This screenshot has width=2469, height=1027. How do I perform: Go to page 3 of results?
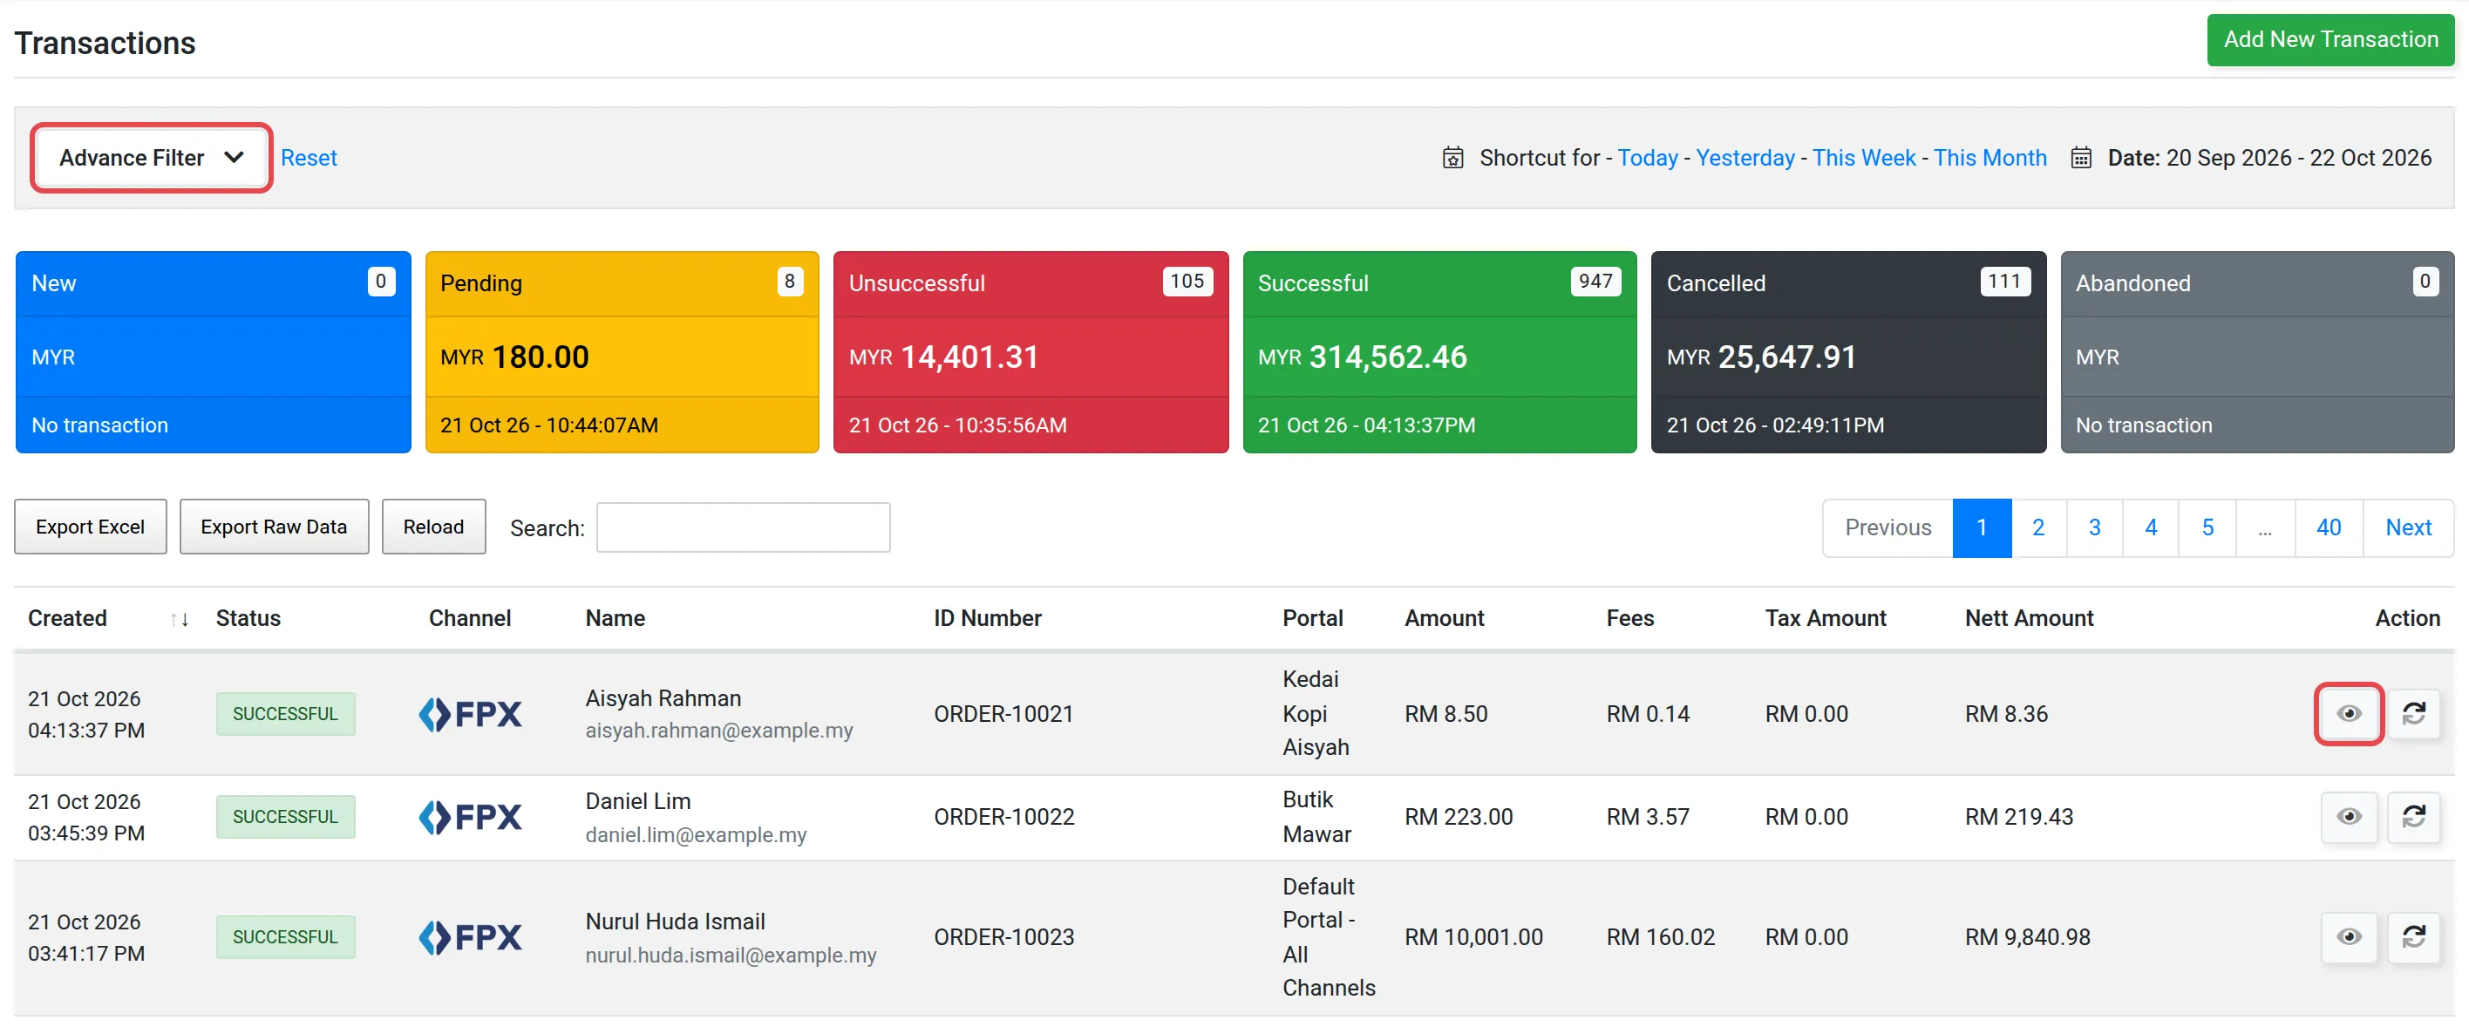click(x=2094, y=527)
